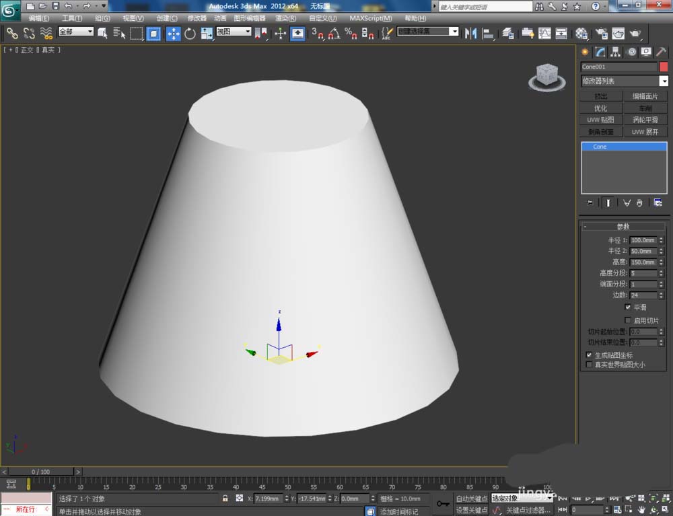Viewport: 673px width, 516px height.
Task: Click the 高度 height value field
Action: tap(643, 262)
